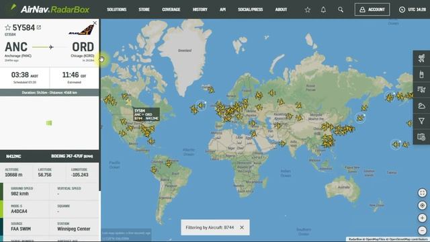Click the AirNav RadarBox logo
Image resolution: width=430 pixels, height=242 pixels.
50,9
